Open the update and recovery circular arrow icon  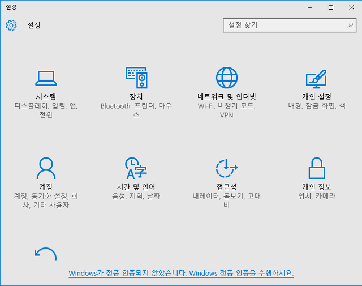(46, 254)
